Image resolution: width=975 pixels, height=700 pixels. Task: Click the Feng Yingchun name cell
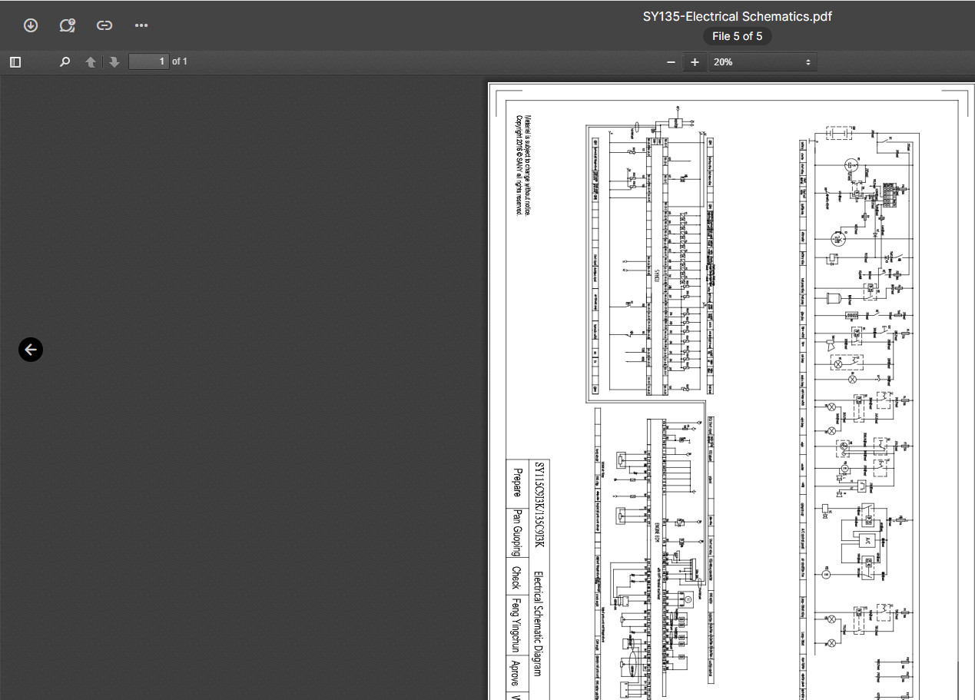click(517, 625)
